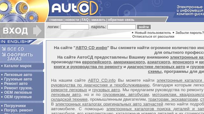Focus the пароль input field
Viewport: 204px width, 114px height.
pos(121,27)
